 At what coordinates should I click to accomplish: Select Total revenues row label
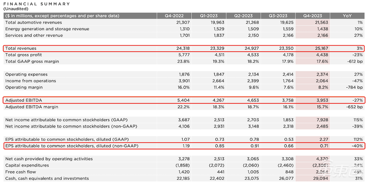pos(21,48)
